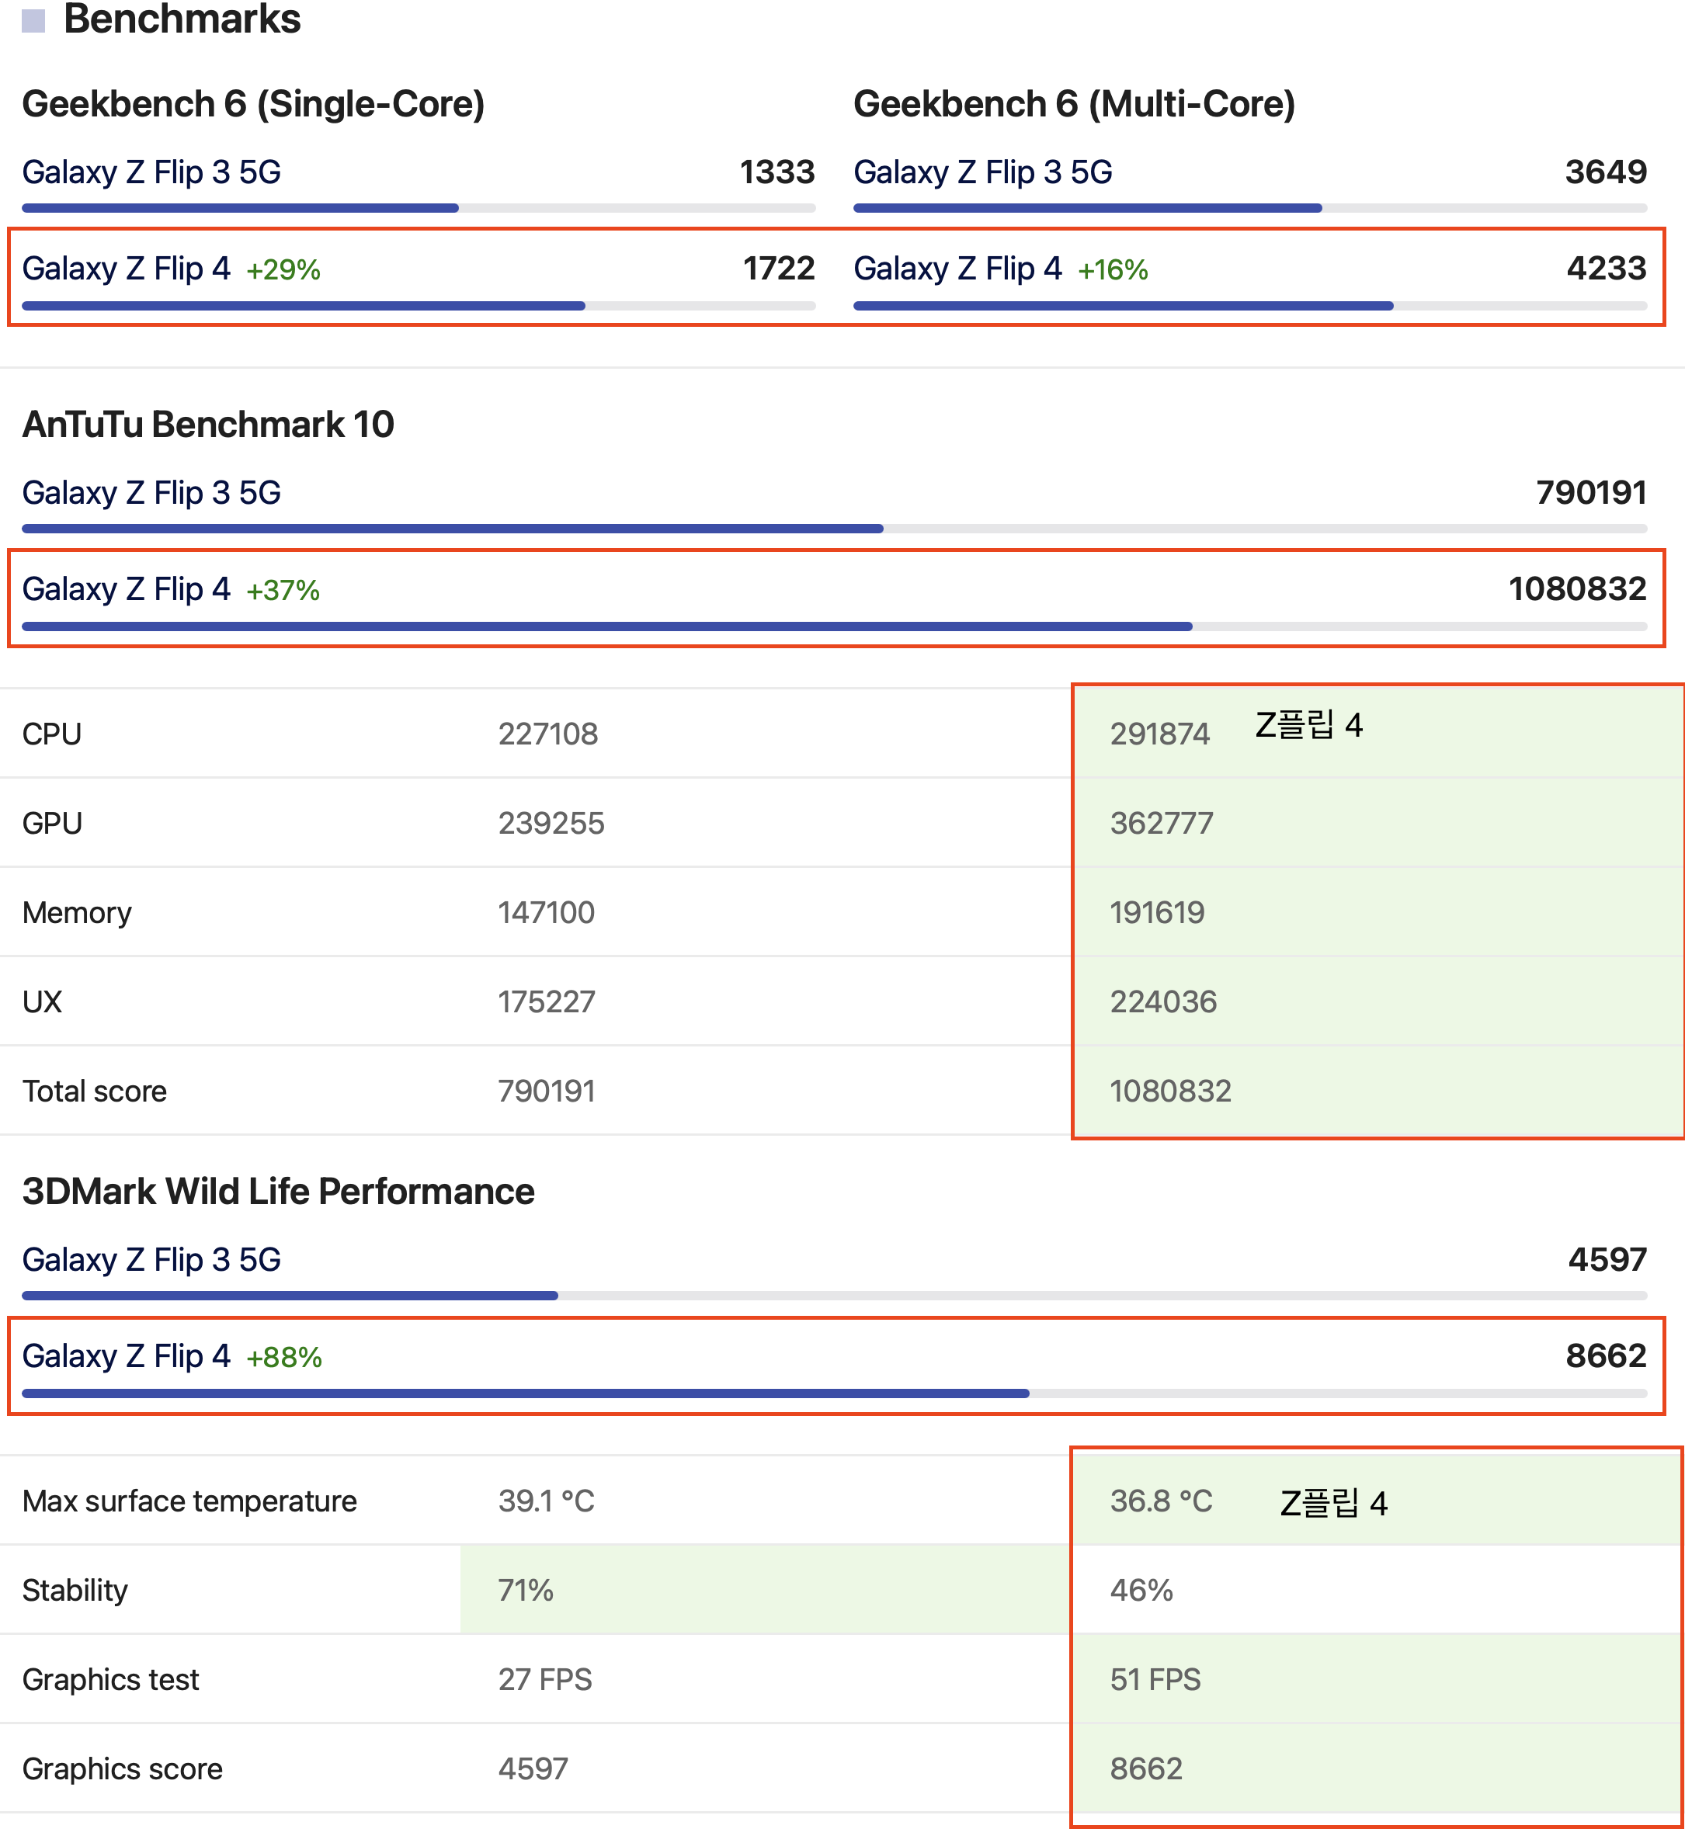Click the Max surface temperature row label
The height and width of the screenshot is (1829, 1685).
point(189,1501)
